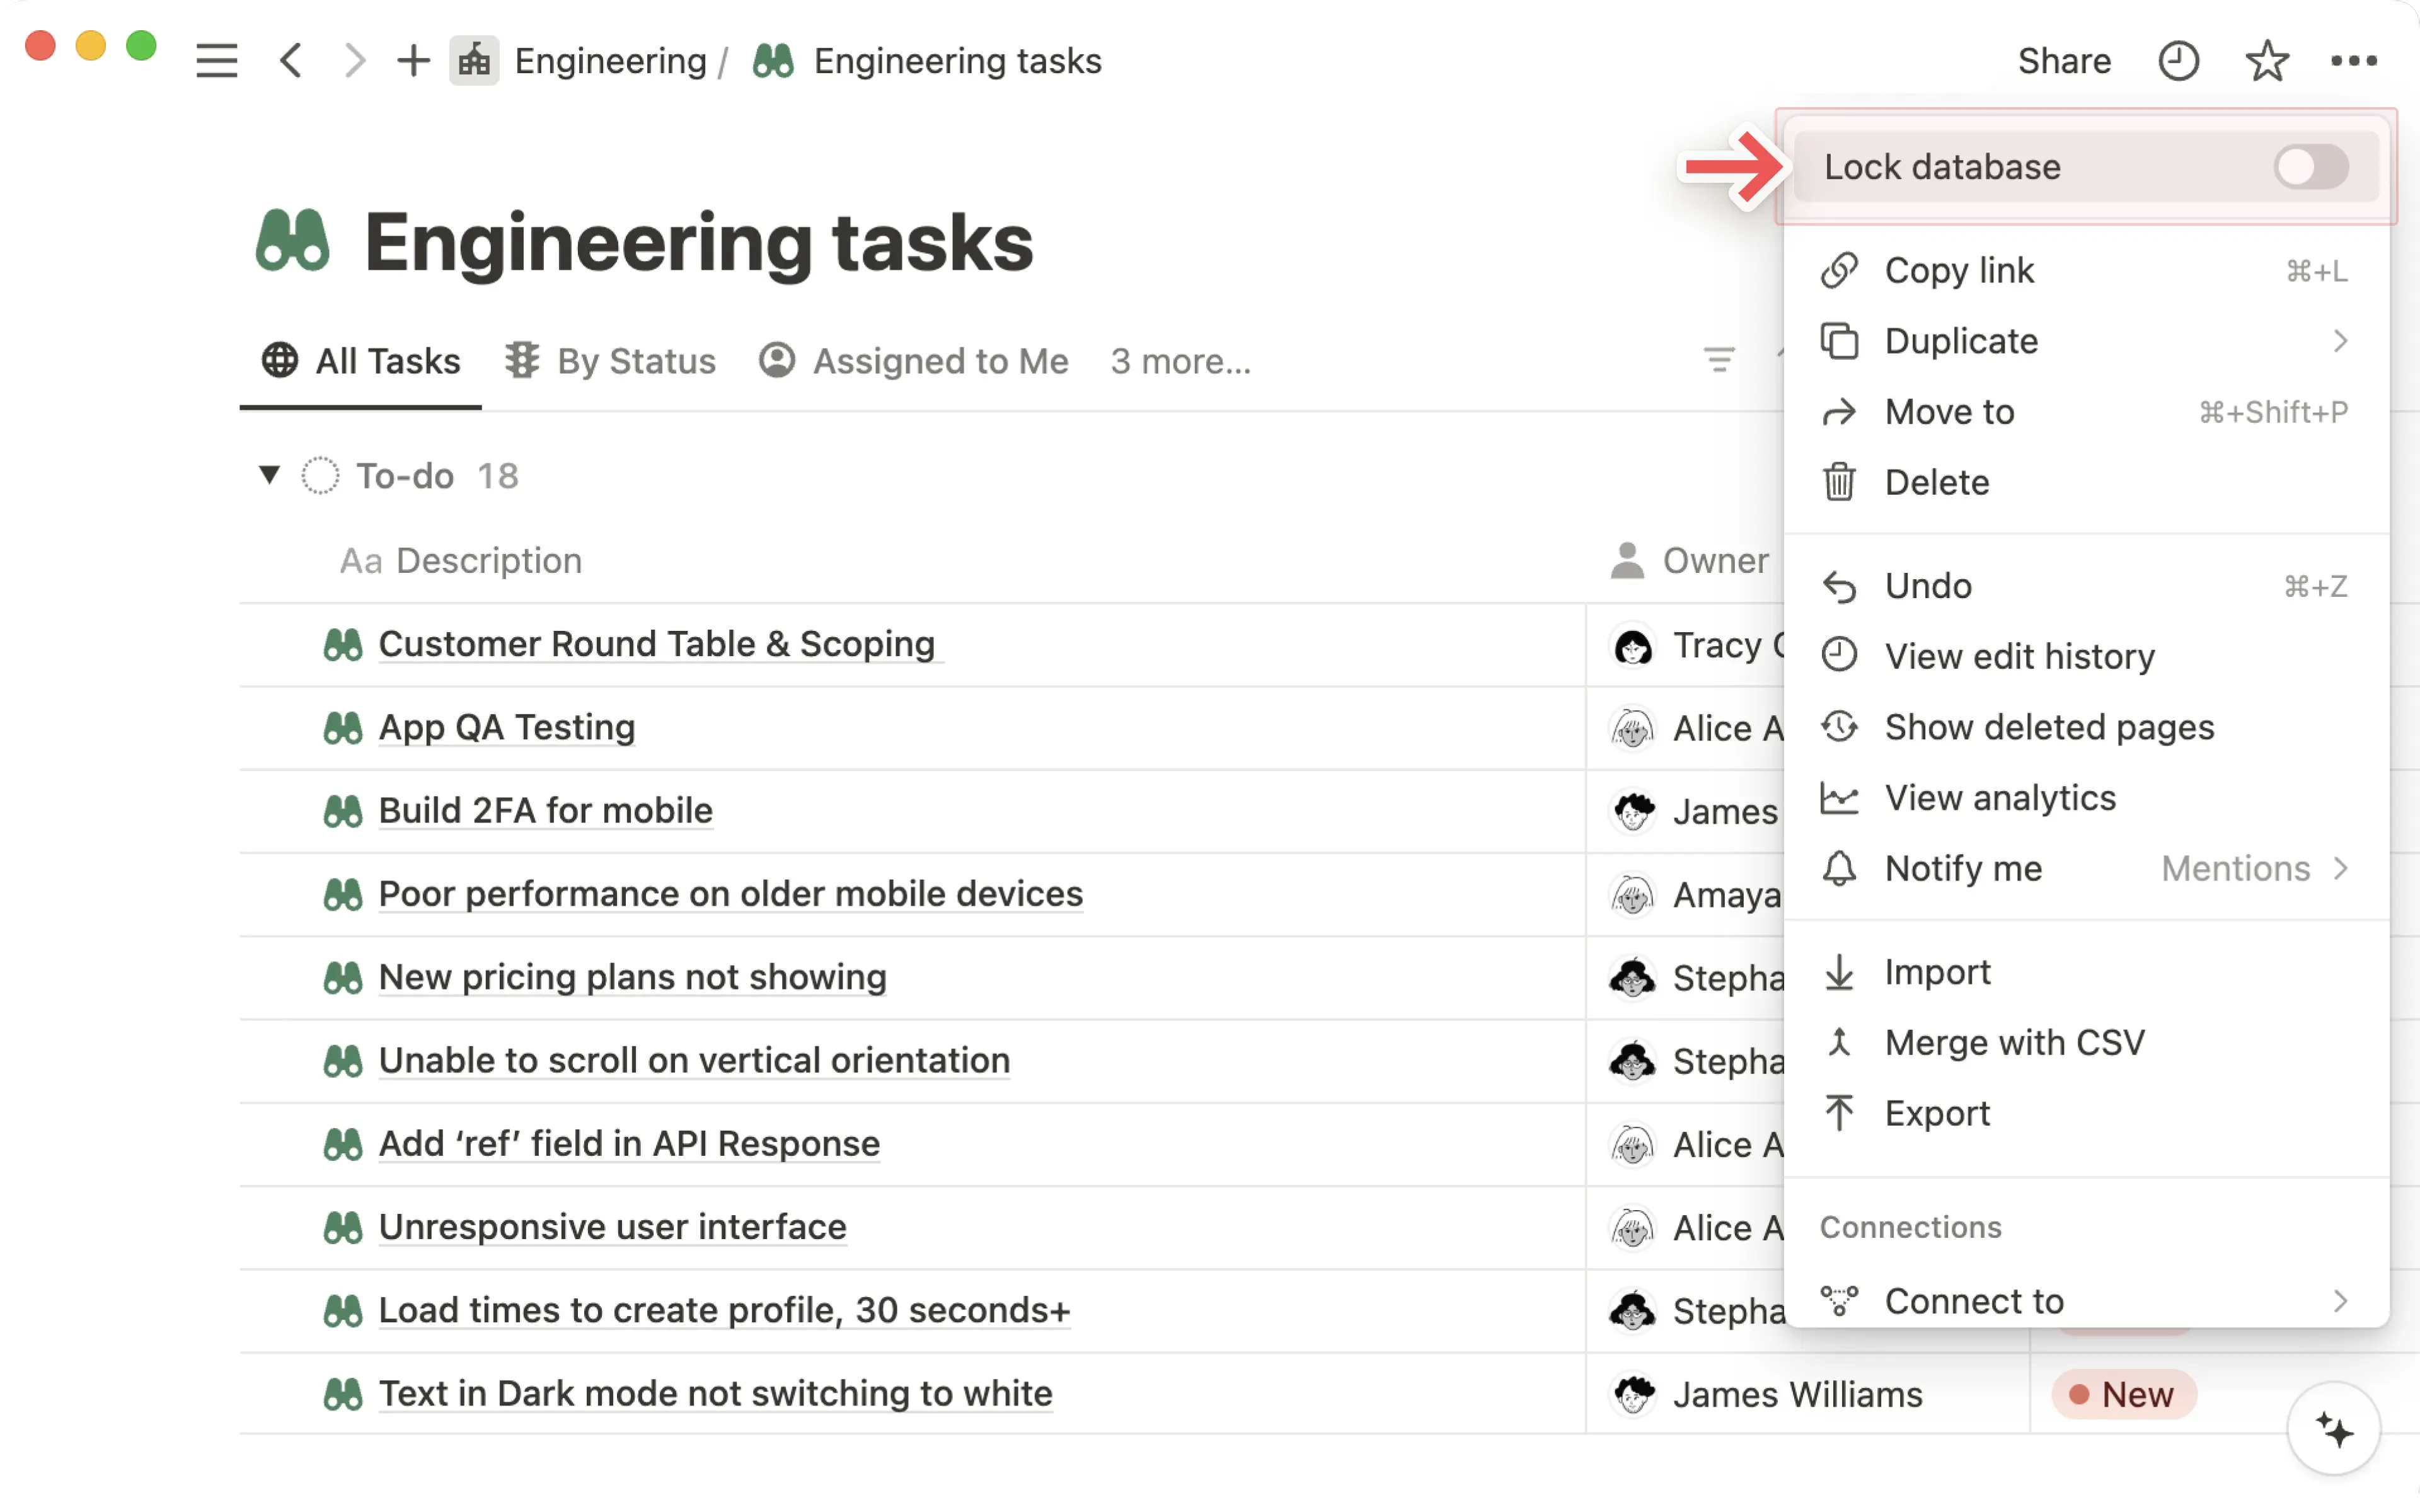This screenshot has height=1512, width=2420.
Task: Click the Engineering breadcrumb
Action: coord(610,61)
